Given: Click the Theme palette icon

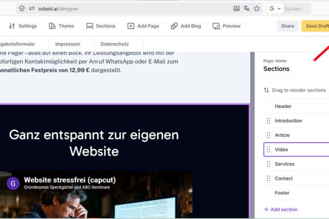Looking at the screenshot, I should (52, 26).
